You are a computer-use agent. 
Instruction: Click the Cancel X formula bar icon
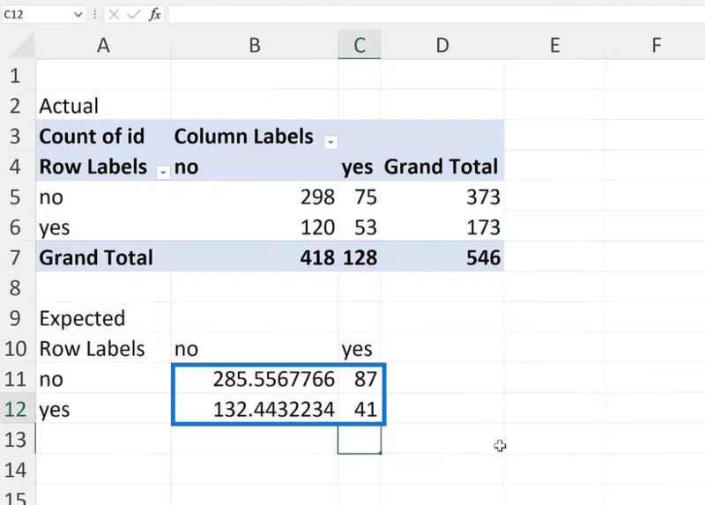(x=114, y=14)
